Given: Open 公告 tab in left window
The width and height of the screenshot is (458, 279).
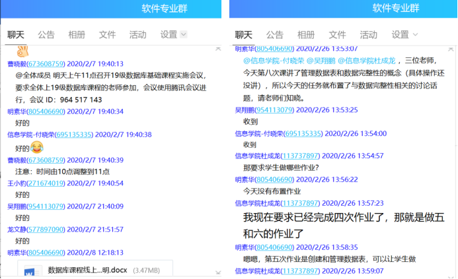Looking at the screenshot, I should [46, 35].
